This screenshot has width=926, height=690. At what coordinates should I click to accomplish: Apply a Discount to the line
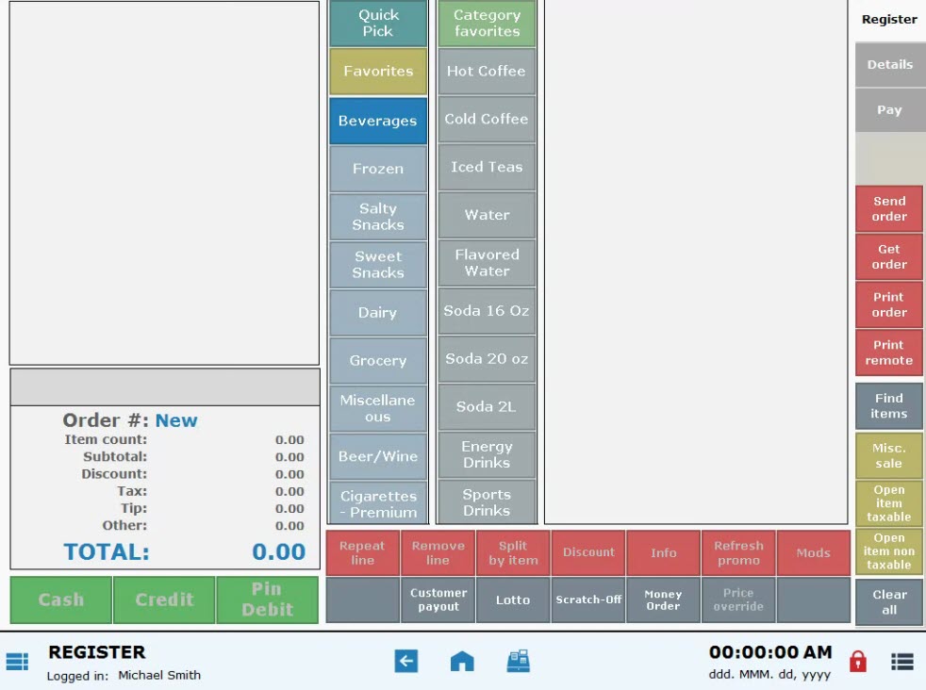588,553
